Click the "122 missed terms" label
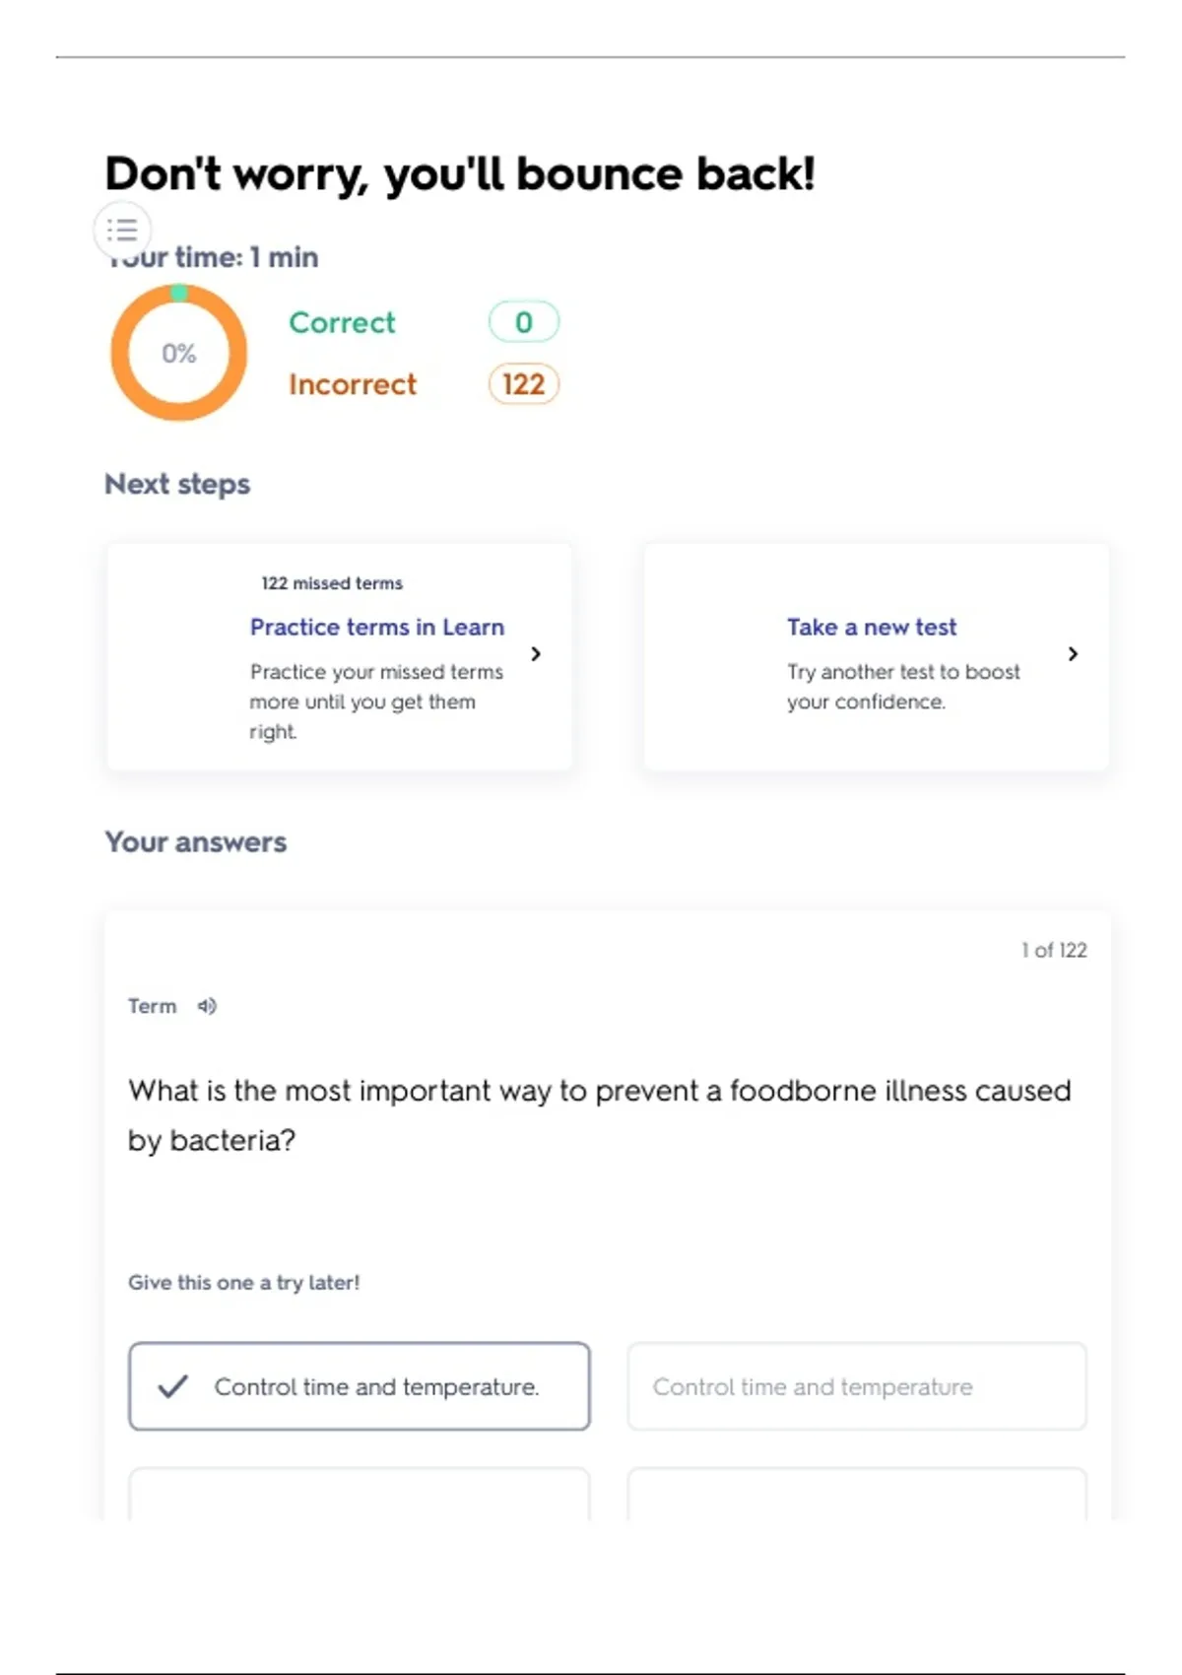1182x1675 pixels. point(332,583)
